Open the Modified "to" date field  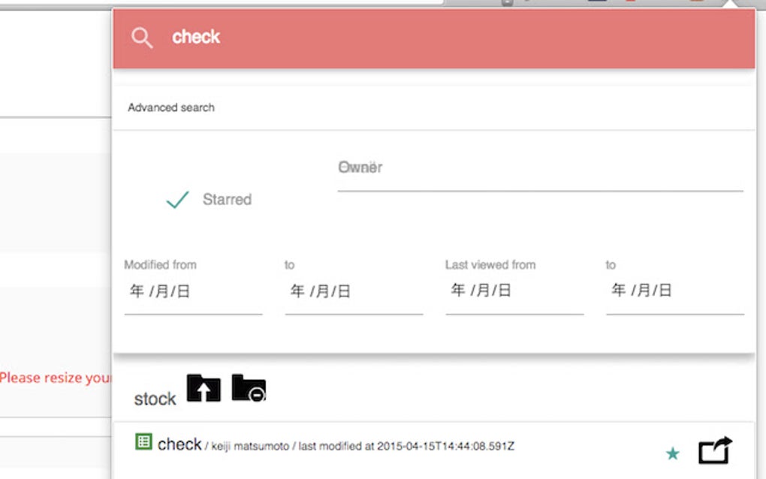(354, 292)
